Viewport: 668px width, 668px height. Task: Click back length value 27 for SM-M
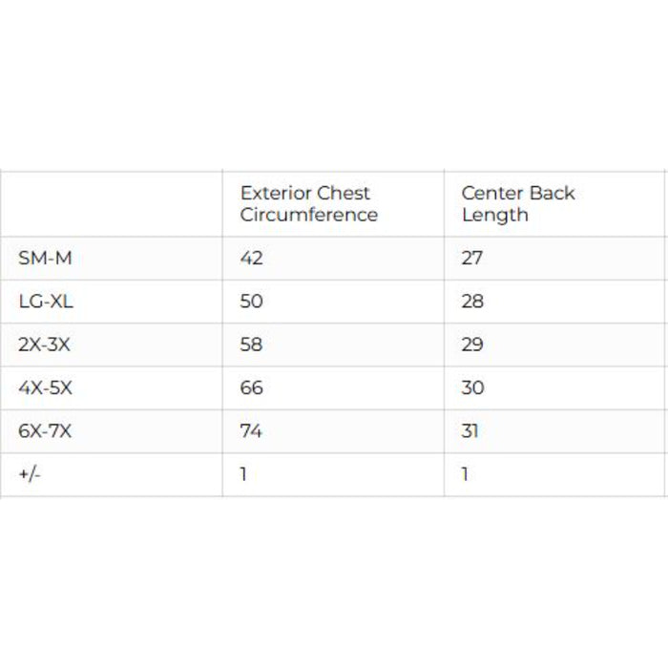(x=472, y=258)
